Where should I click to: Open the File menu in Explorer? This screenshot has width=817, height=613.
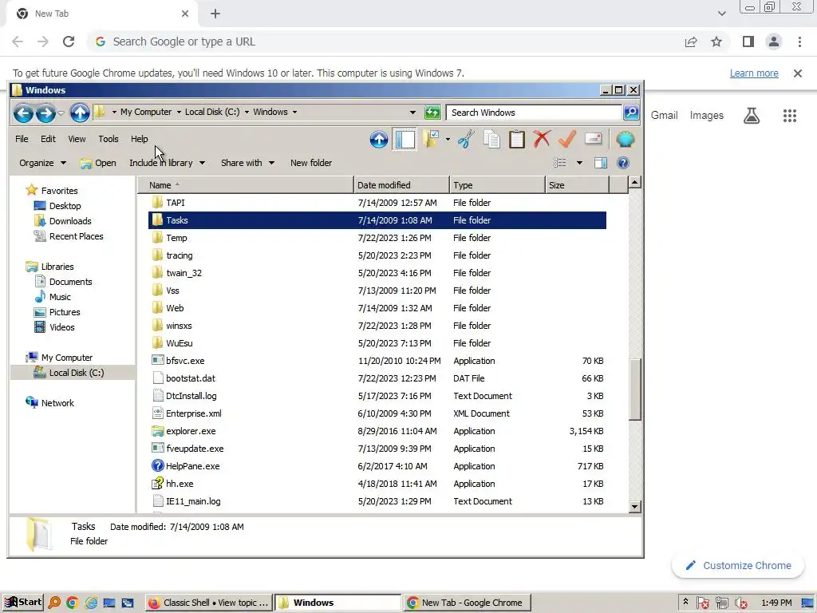(x=22, y=139)
